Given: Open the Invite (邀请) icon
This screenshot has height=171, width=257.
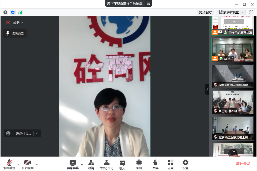Looking at the screenshot, I should point(91,164).
